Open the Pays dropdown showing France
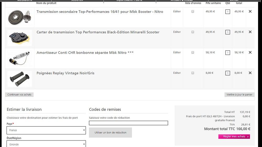Image resolution: width=262 pixels, height=147 pixels. pos(46,130)
